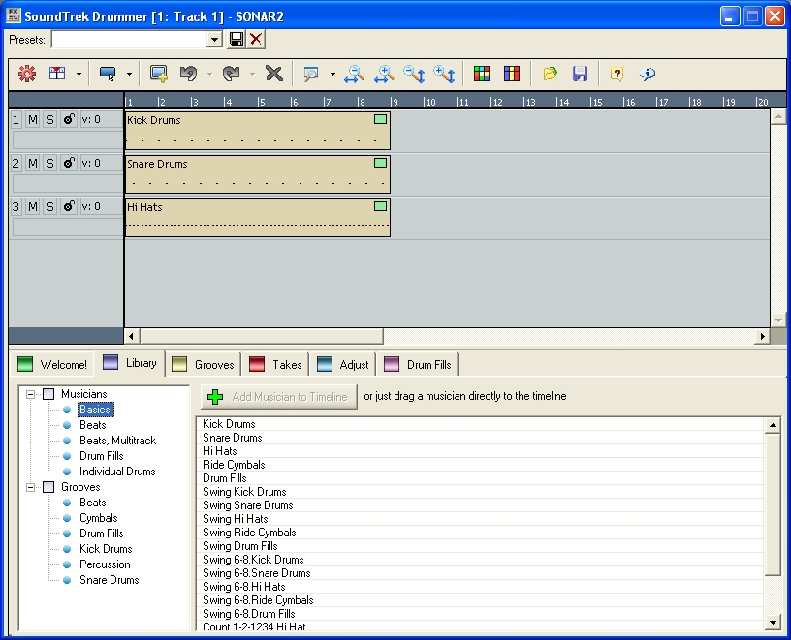Open the Adjust tab
Viewport: 791px width, 640px height.
point(343,364)
